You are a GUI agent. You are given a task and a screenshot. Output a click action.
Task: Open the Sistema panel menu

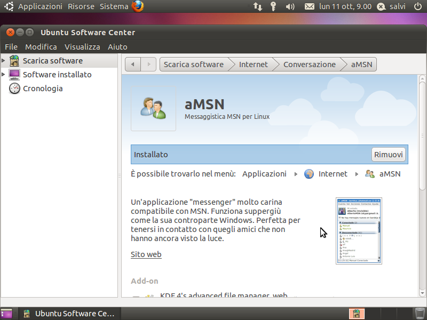tap(114, 6)
